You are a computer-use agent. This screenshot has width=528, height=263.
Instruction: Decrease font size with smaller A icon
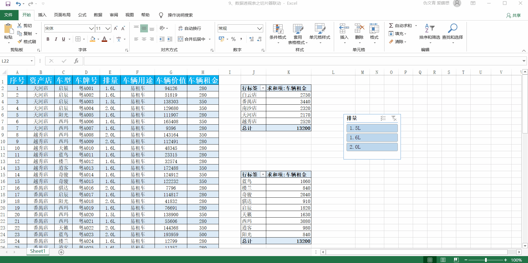pos(123,28)
